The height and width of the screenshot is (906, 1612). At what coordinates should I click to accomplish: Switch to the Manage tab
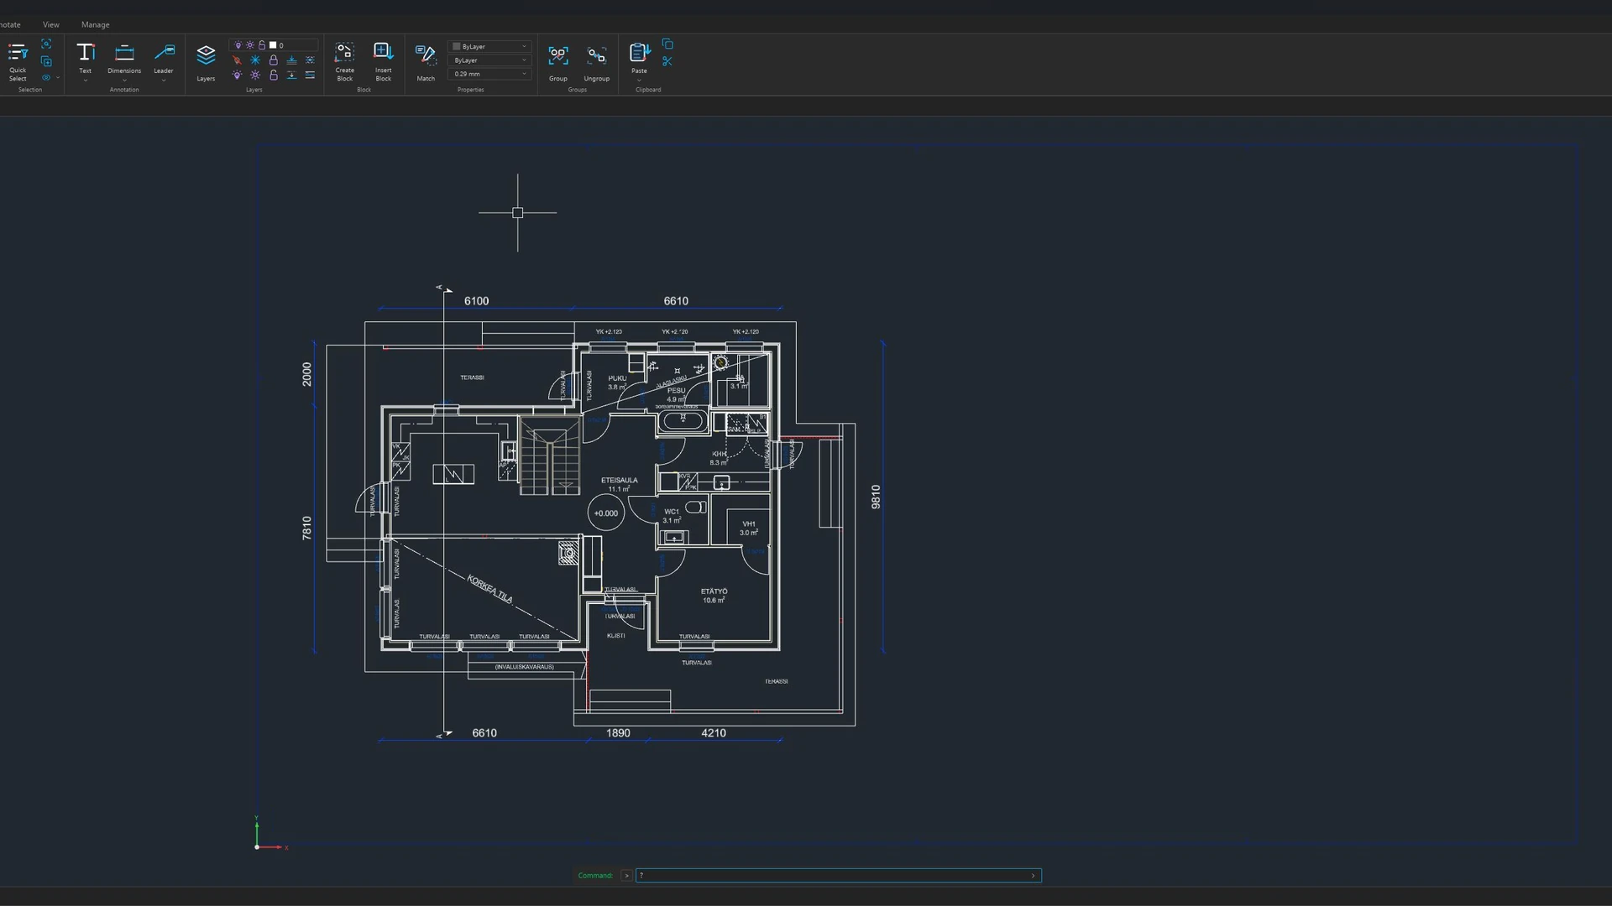click(95, 24)
